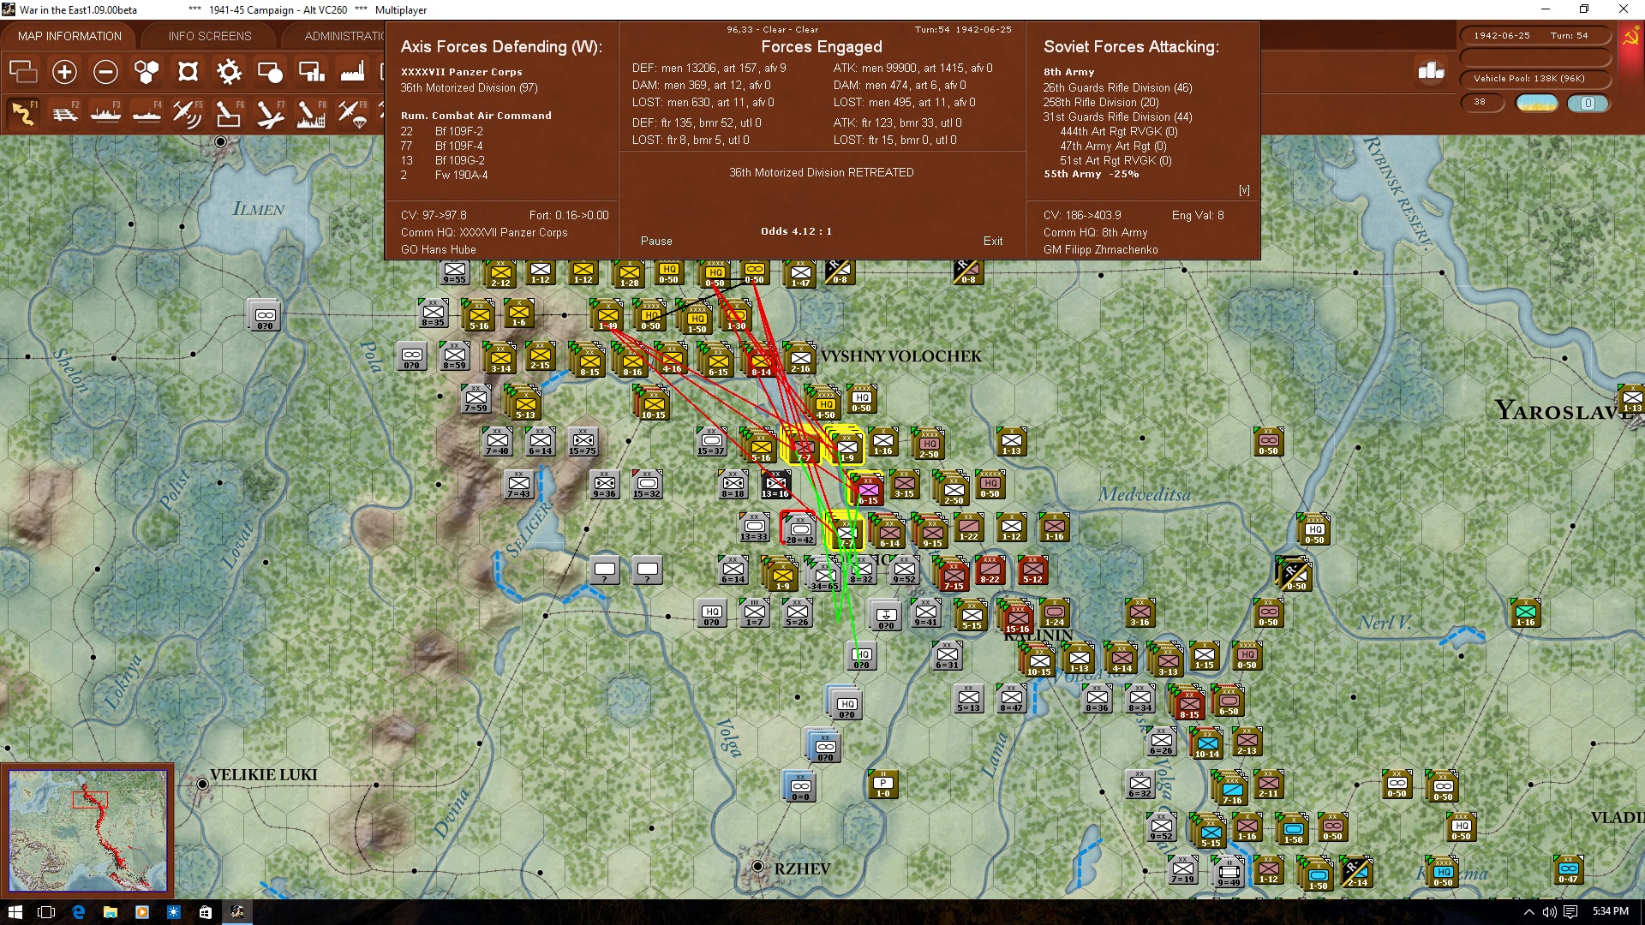Open the white bar-chart statistics button

pyautogui.click(x=1431, y=70)
